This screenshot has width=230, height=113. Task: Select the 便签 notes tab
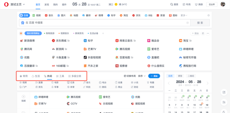pos(180,76)
